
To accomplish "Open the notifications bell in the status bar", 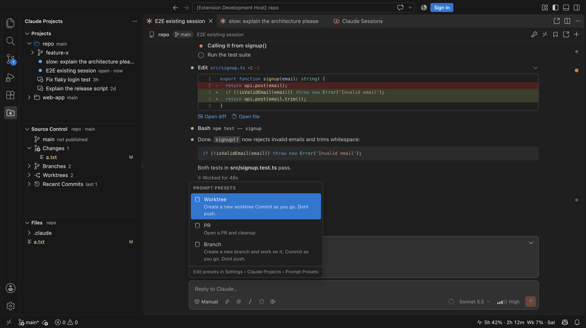I will click(x=577, y=322).
